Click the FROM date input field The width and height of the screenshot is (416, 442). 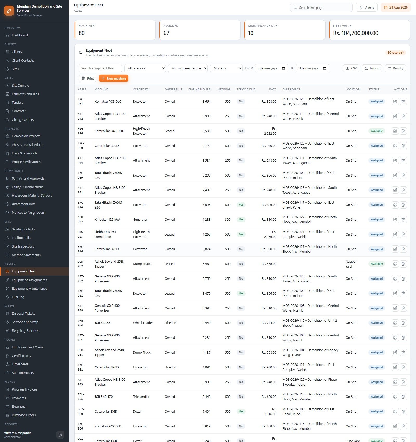point(271,68)
